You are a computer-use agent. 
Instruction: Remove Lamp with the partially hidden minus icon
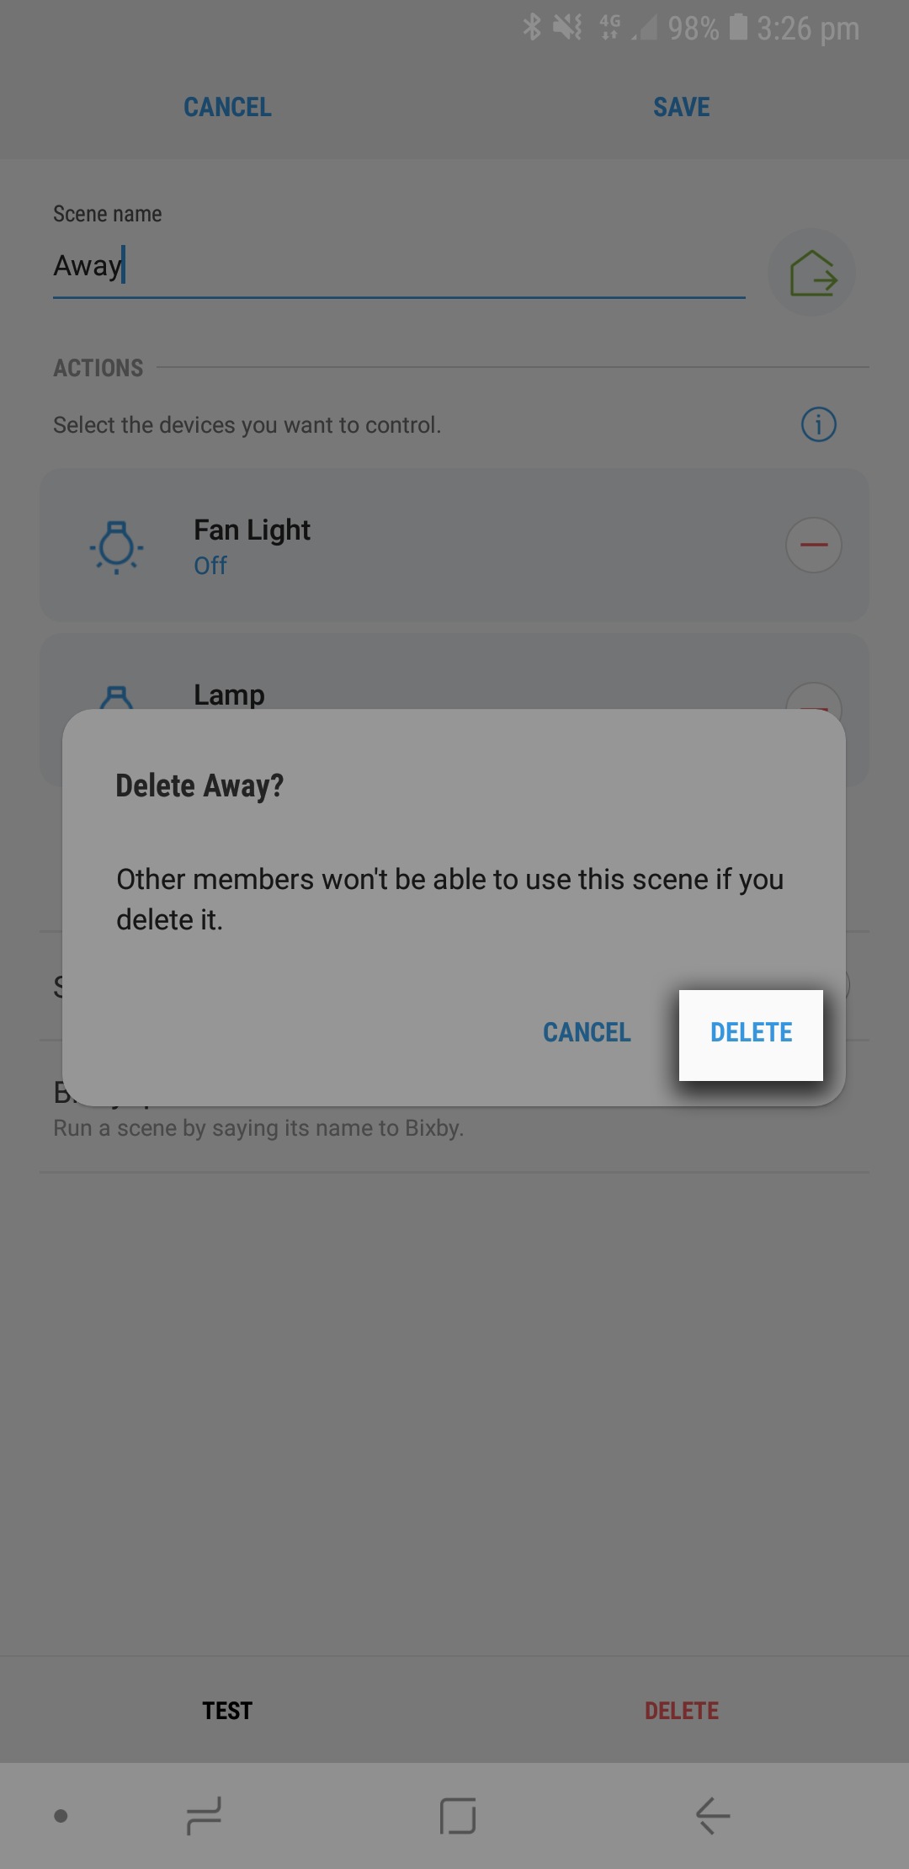[813, 697]
